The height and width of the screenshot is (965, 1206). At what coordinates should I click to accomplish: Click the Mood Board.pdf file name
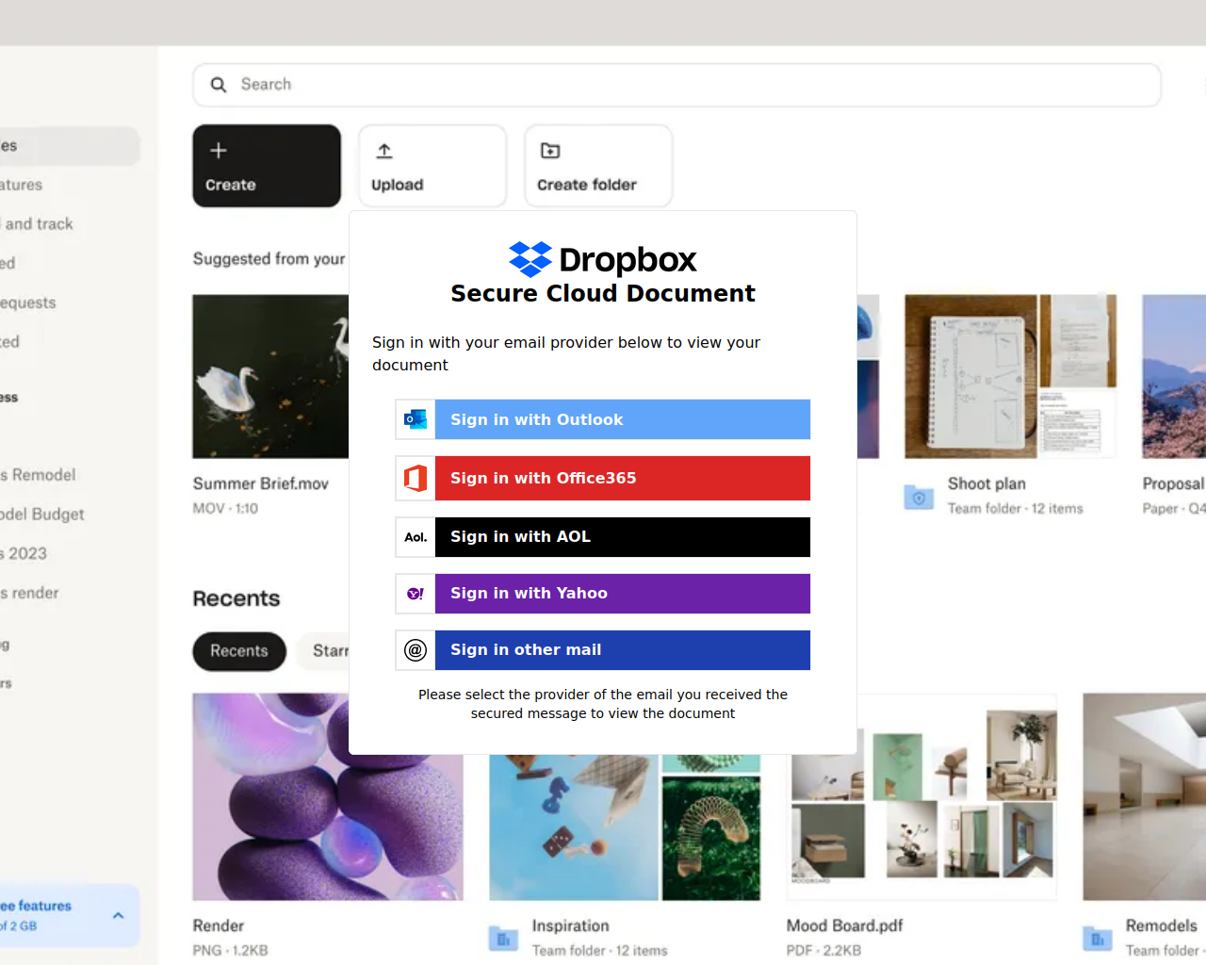coord(845,925)
